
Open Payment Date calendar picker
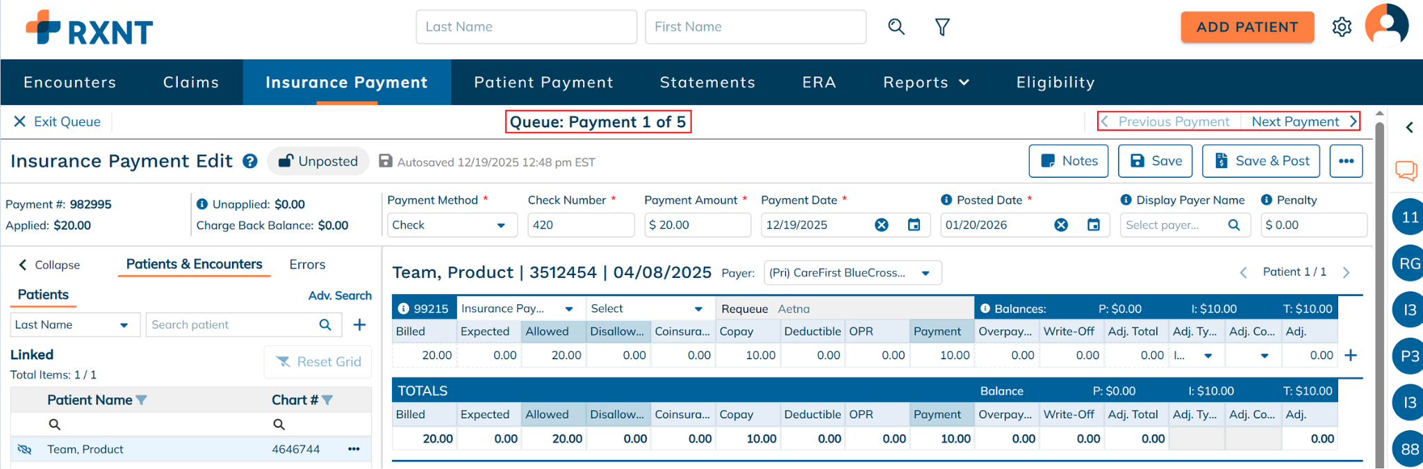tap(914, 224)
